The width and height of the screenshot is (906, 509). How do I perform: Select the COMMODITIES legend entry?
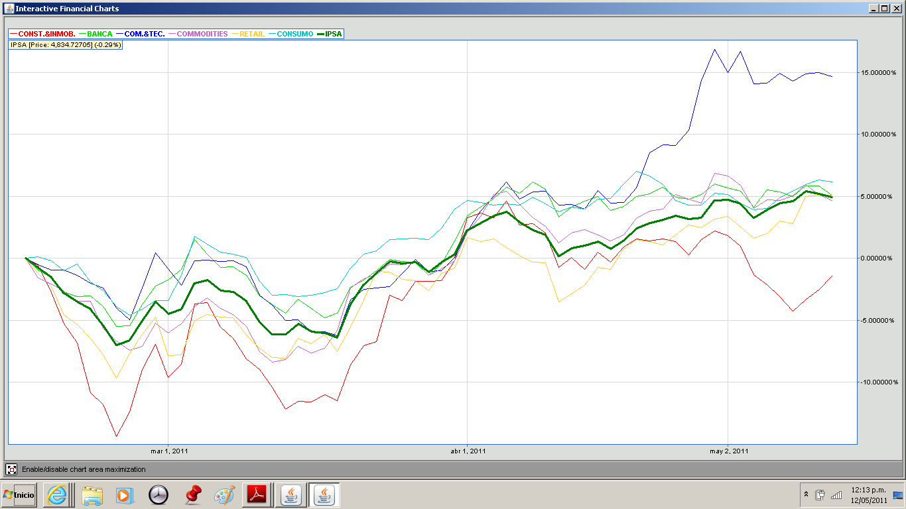(x=198, y=34)
